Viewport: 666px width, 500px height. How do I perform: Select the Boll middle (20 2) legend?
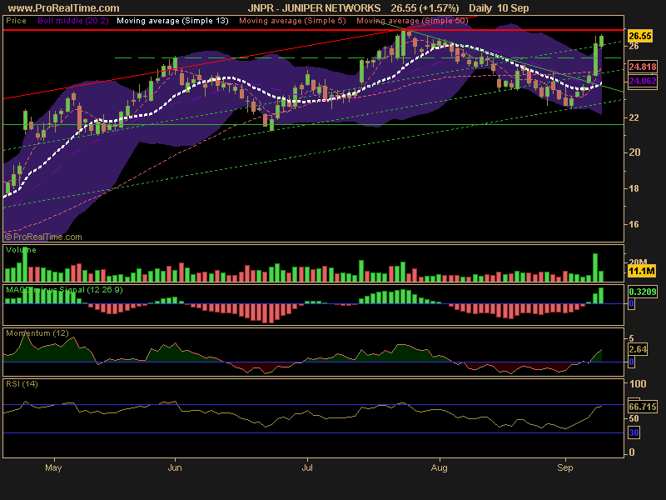point(73,20)
